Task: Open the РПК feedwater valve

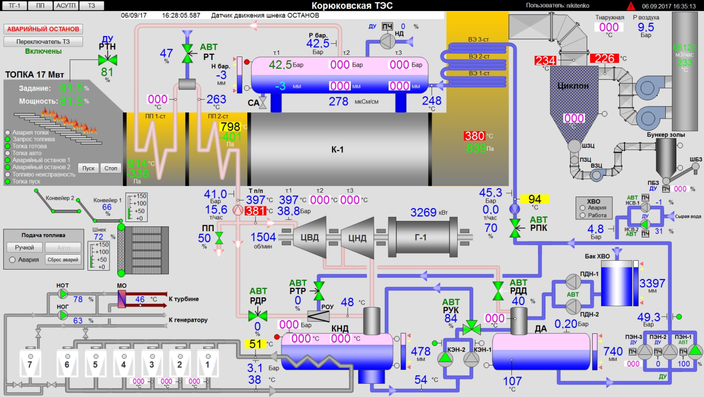Action: point(515,227)
